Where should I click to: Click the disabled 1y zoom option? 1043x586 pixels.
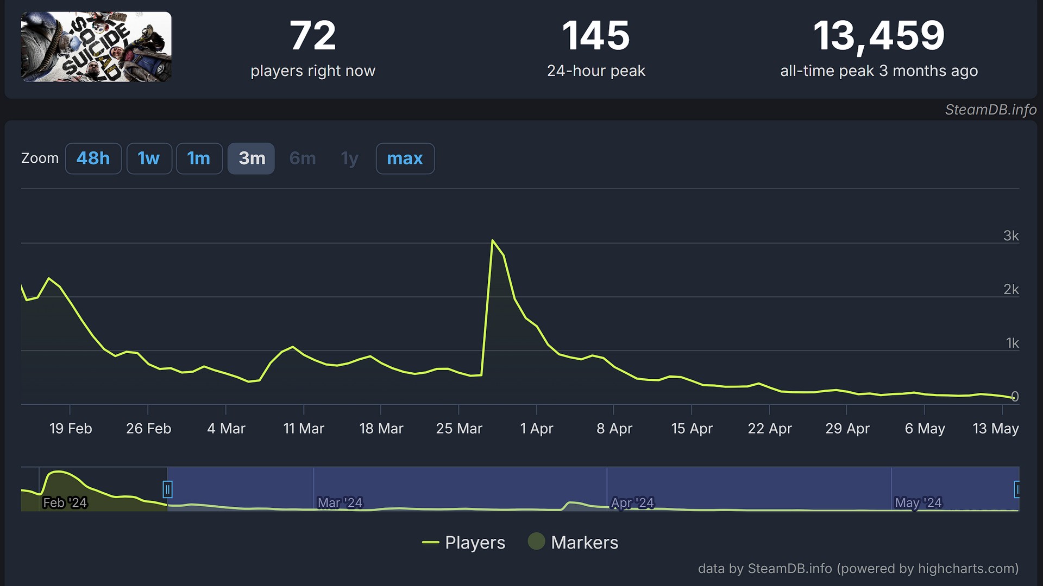click(349, 158)
